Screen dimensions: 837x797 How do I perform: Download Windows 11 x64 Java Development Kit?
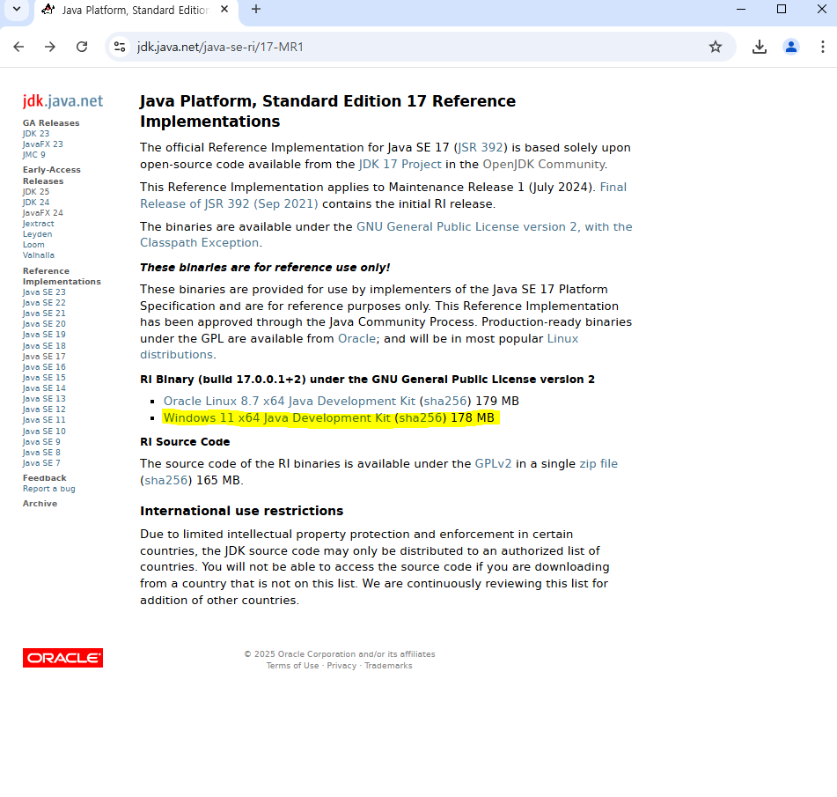click(x=277, y=417)
